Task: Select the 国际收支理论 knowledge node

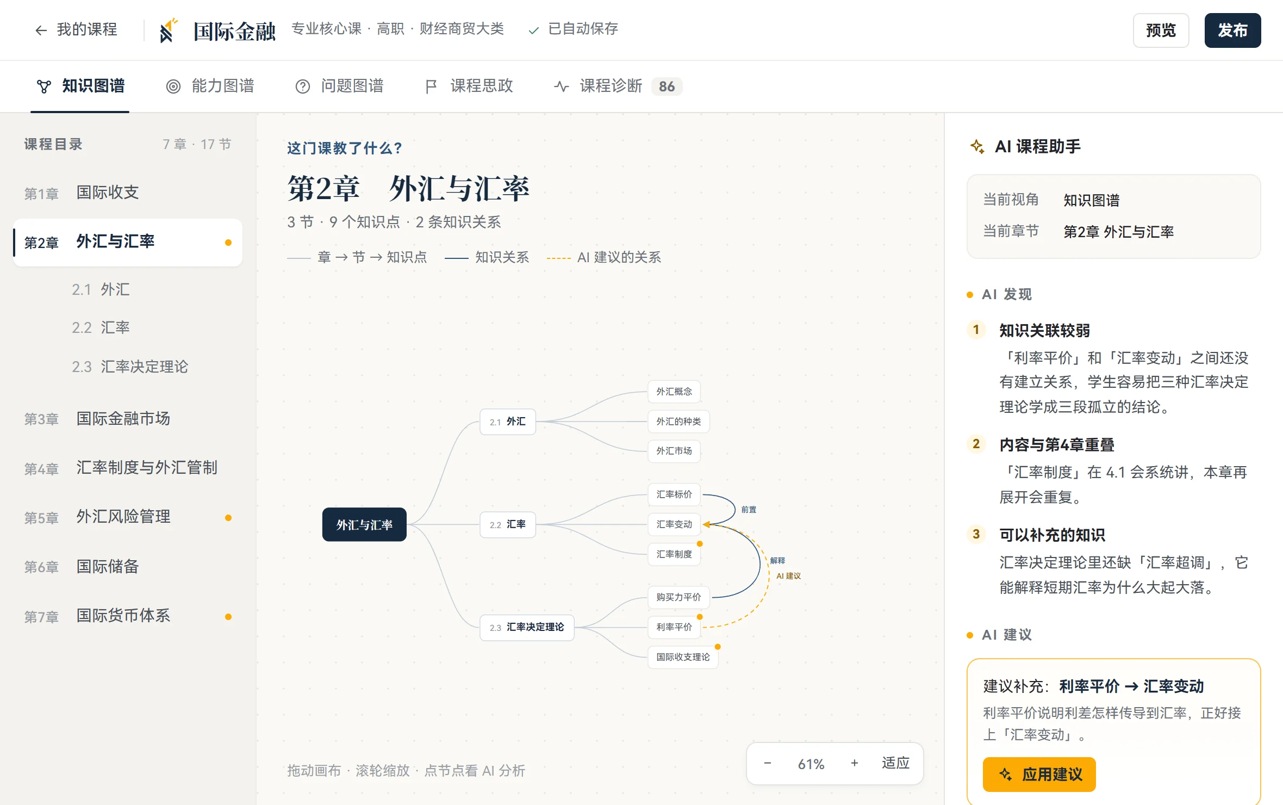Action: click(683, 657)
